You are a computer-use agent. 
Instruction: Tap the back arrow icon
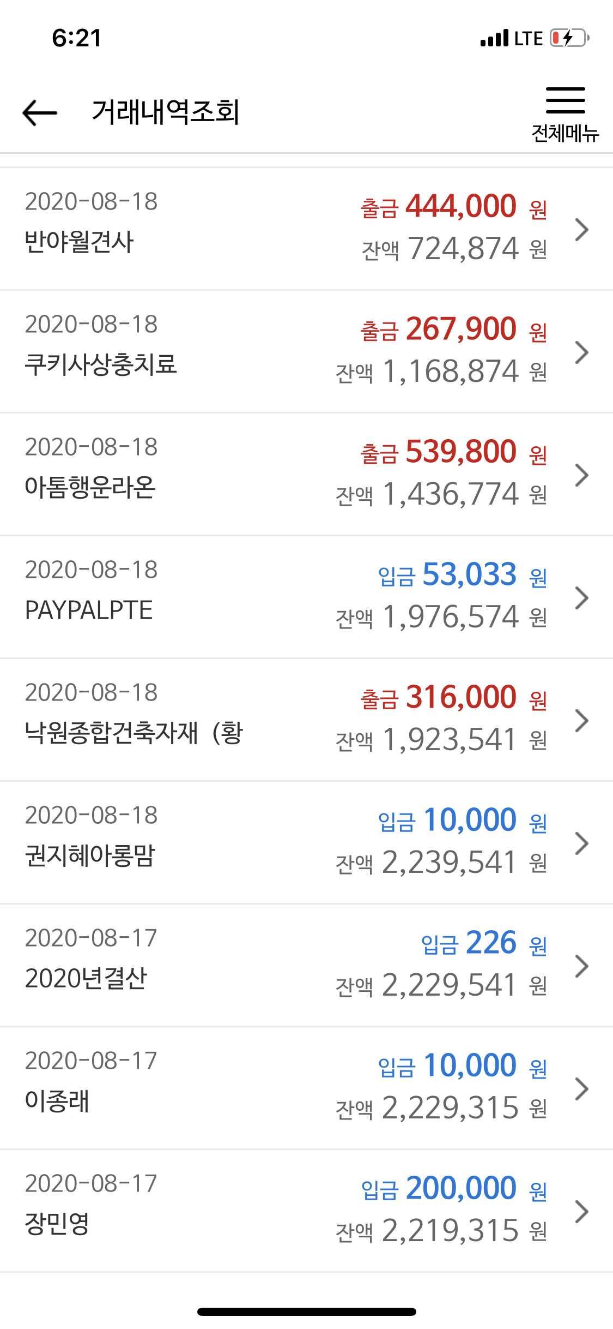click(40, 113)
